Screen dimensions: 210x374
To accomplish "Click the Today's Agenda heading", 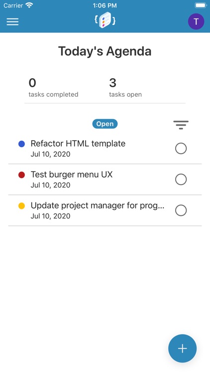I will pyautogui.click(x=105, y=51).
